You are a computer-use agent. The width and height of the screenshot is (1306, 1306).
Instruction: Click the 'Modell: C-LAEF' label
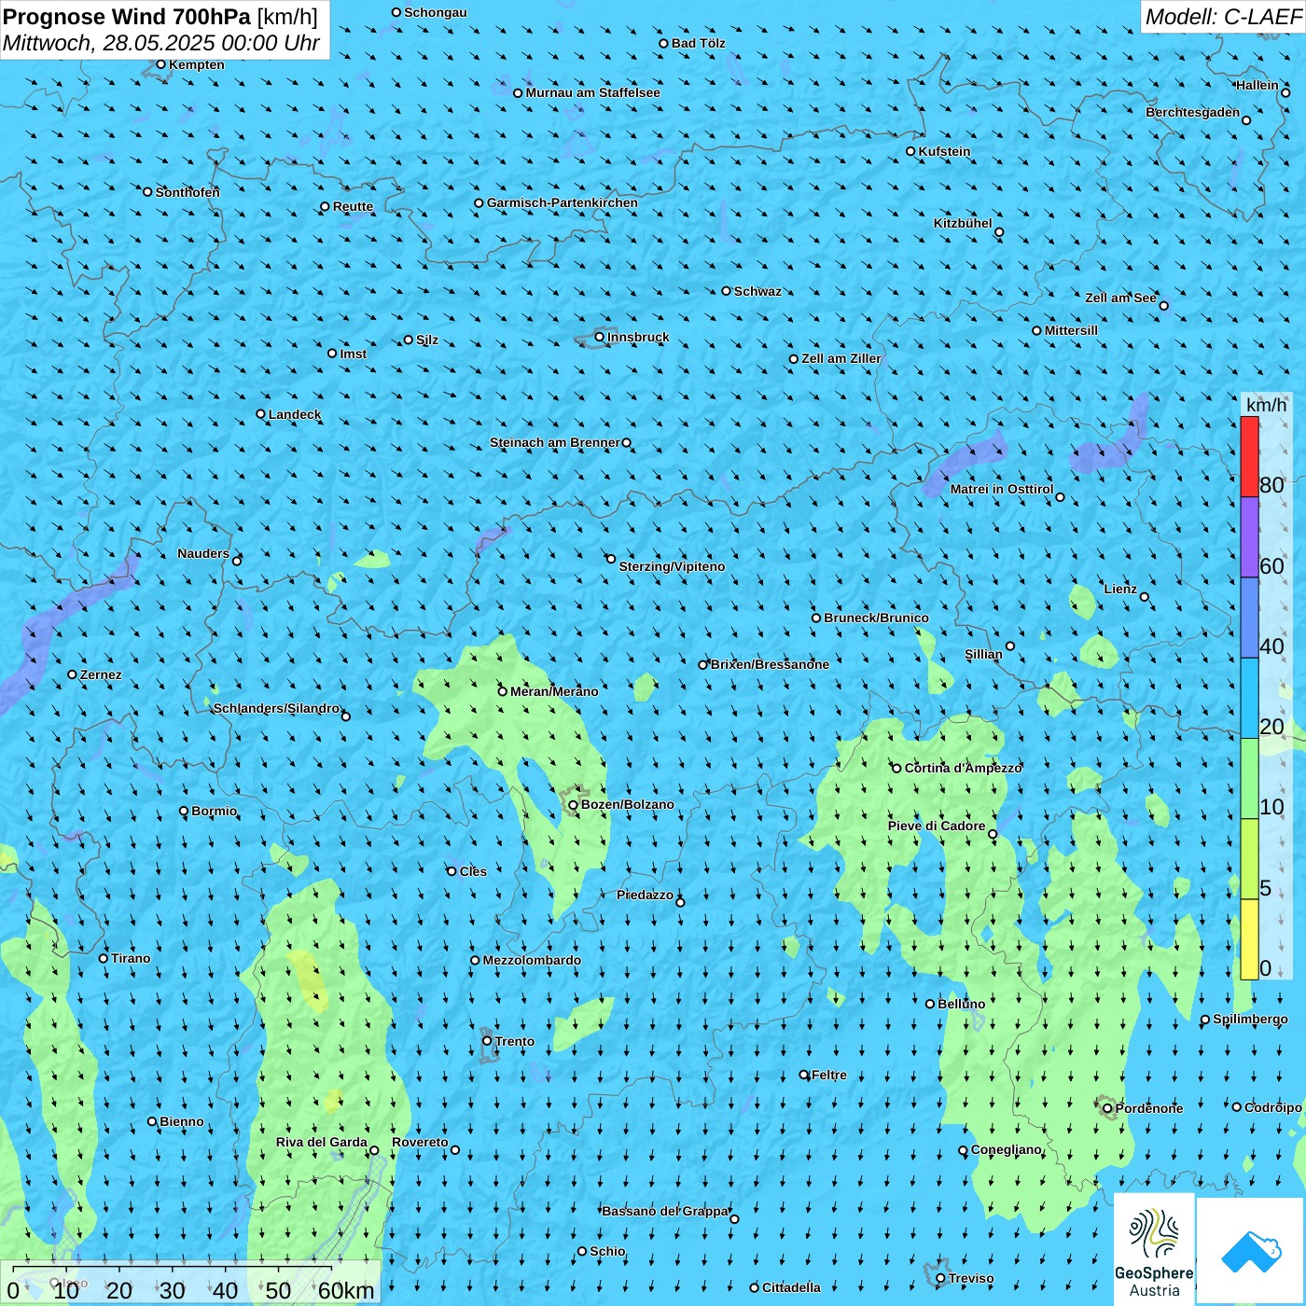pos(1223,17)
